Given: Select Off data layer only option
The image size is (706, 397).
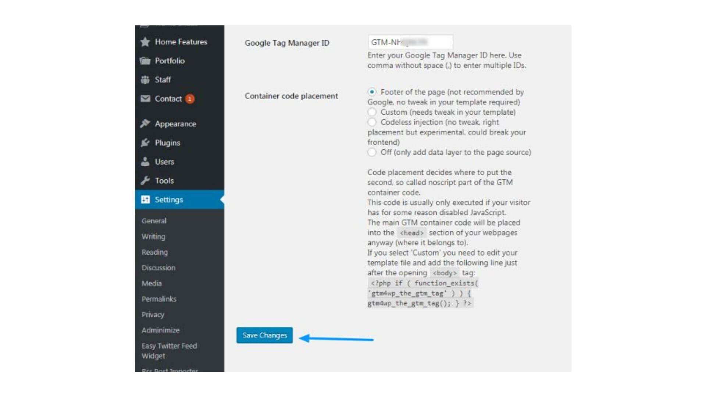Looking at the screenshot, I should (x=370, y=152).
